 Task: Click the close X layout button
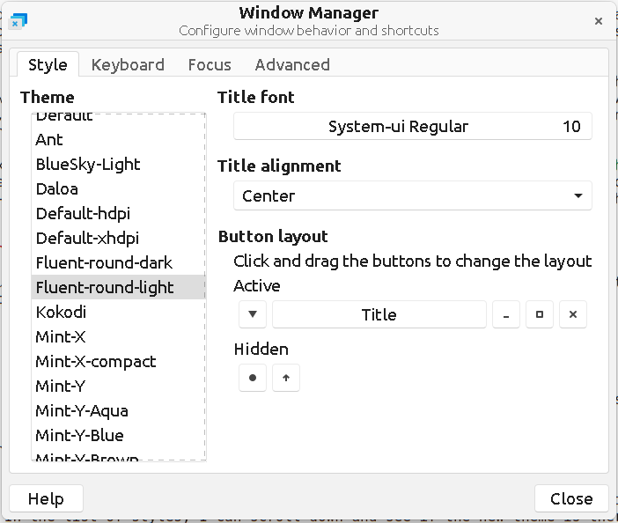click(x=572, y=314)
